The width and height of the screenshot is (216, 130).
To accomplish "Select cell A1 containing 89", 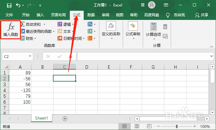I will 20,73.
